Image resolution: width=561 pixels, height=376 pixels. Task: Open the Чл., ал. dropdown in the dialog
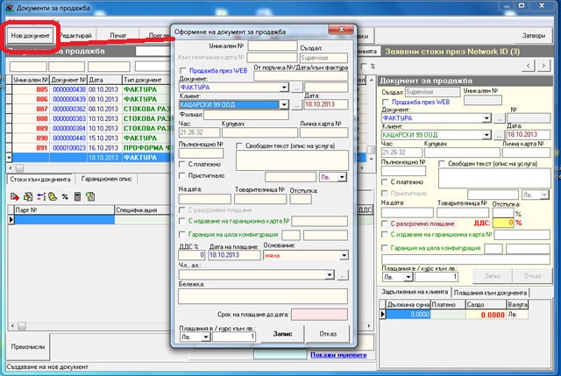tap(330, 275)
